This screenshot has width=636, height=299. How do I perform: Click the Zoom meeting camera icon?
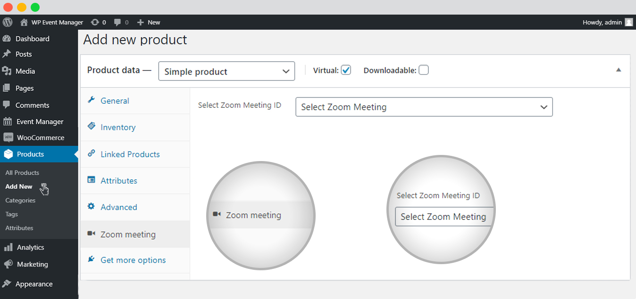pos(92,234)
